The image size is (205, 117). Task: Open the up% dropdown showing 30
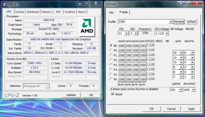point(181,53)
